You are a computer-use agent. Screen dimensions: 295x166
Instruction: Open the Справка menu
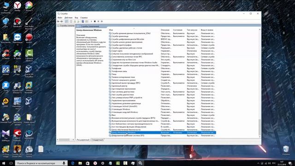pos(84,18)
